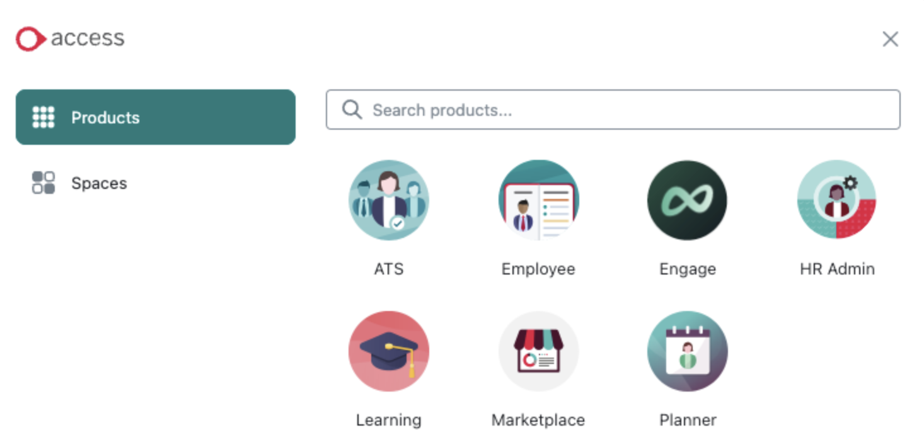
Task: Click the Learning text label
Action: 388,420
